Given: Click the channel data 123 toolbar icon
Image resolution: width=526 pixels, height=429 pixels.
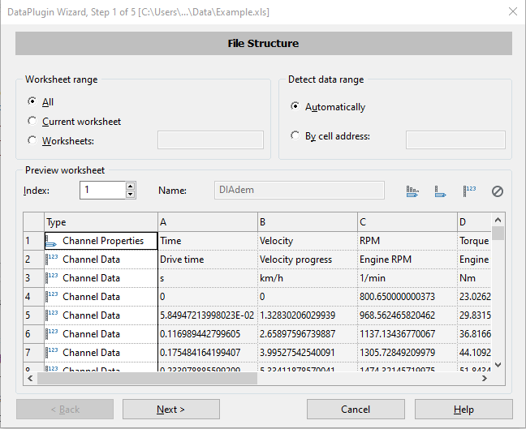Looking at the screenshot, I should 469,191.
